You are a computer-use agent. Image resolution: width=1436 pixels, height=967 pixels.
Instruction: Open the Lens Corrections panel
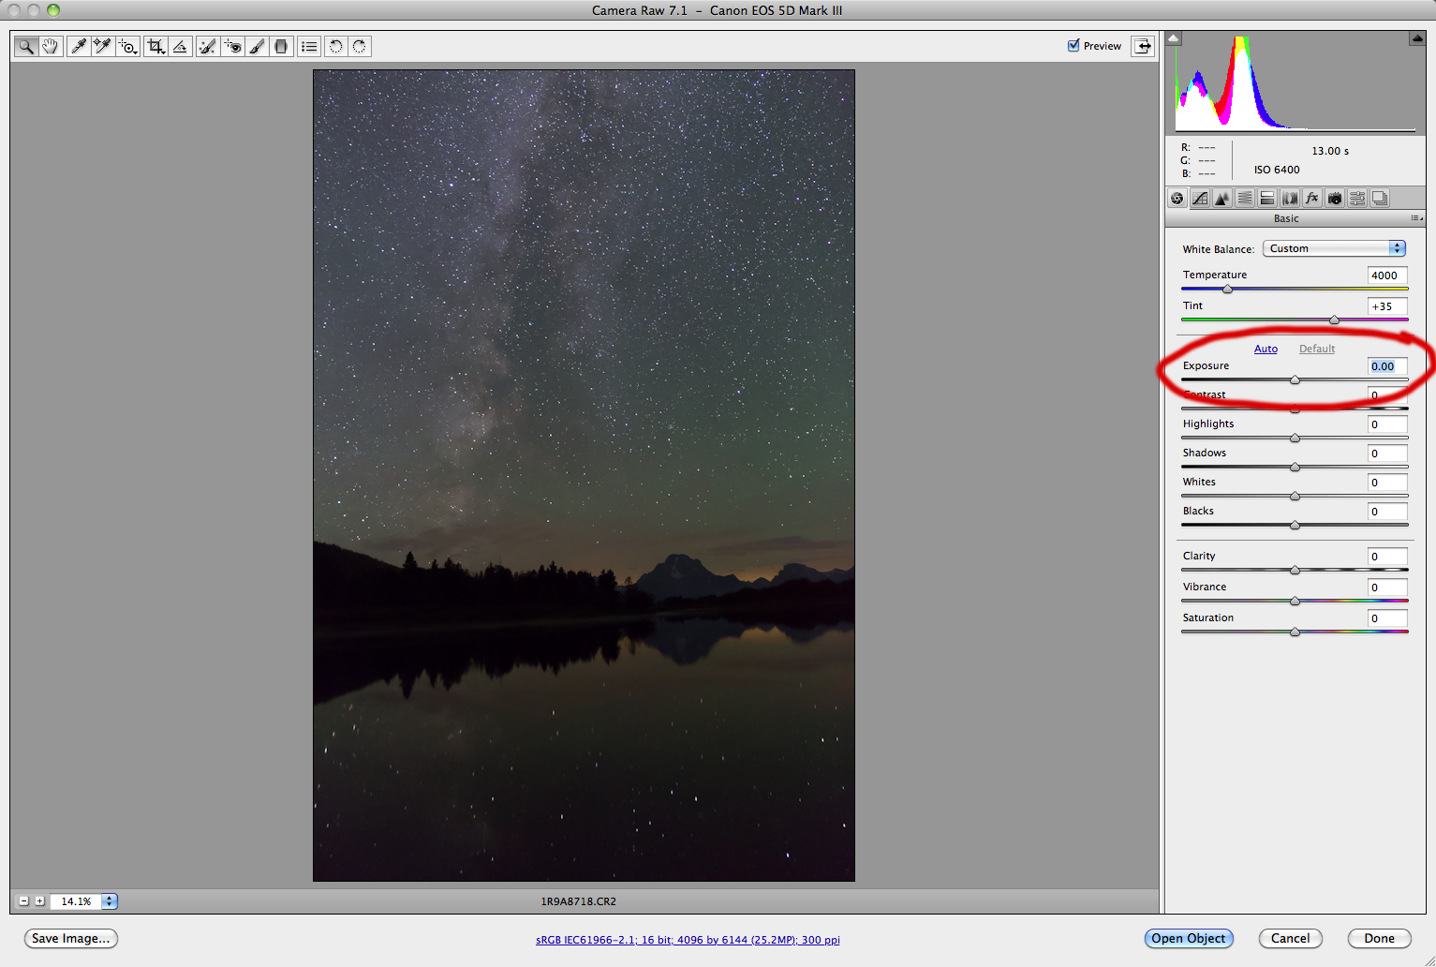pyautogui.click(x=1290, y=198)
